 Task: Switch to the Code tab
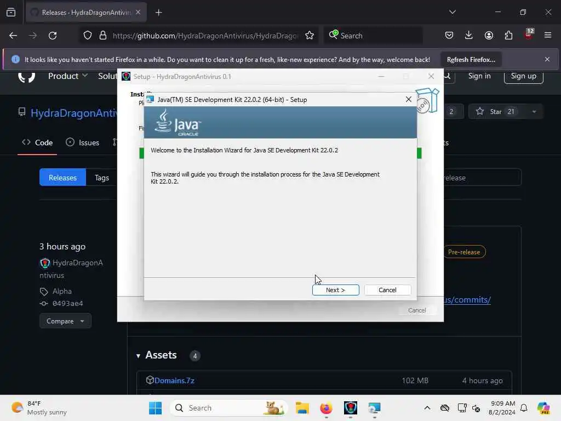(x=37, y=143)
